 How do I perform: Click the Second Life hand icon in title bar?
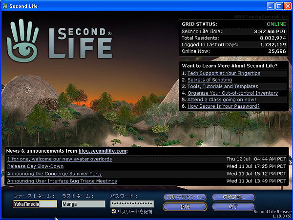point(5,6)
